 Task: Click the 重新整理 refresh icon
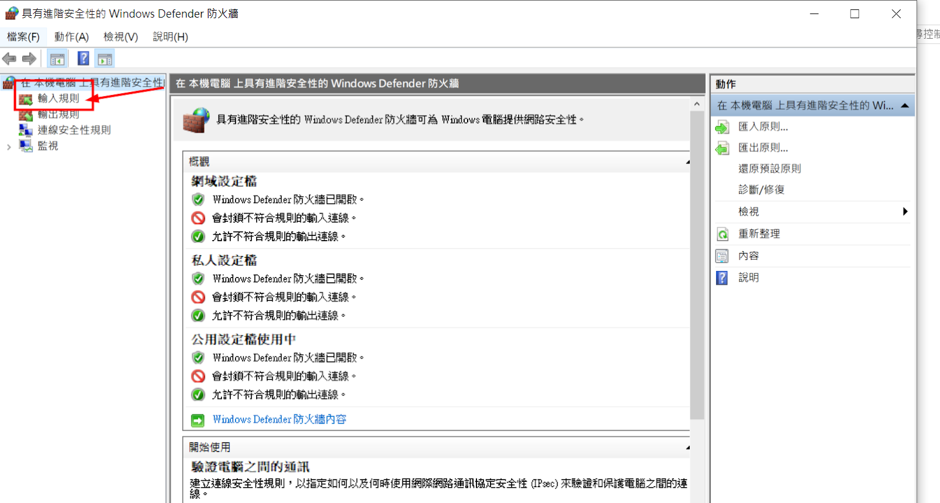[722, 234]
